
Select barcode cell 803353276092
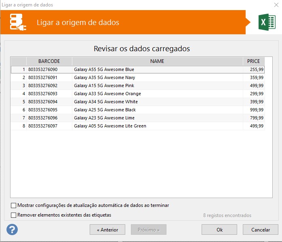(43, 86)
